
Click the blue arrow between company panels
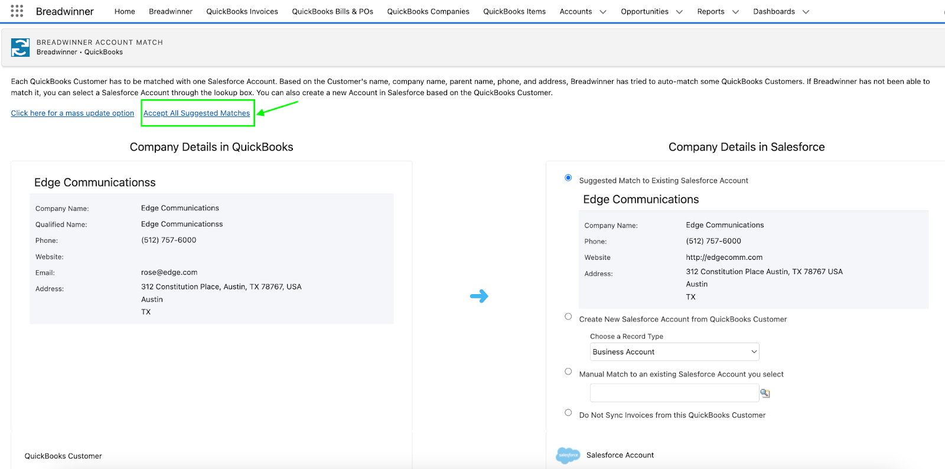[479, 296]
